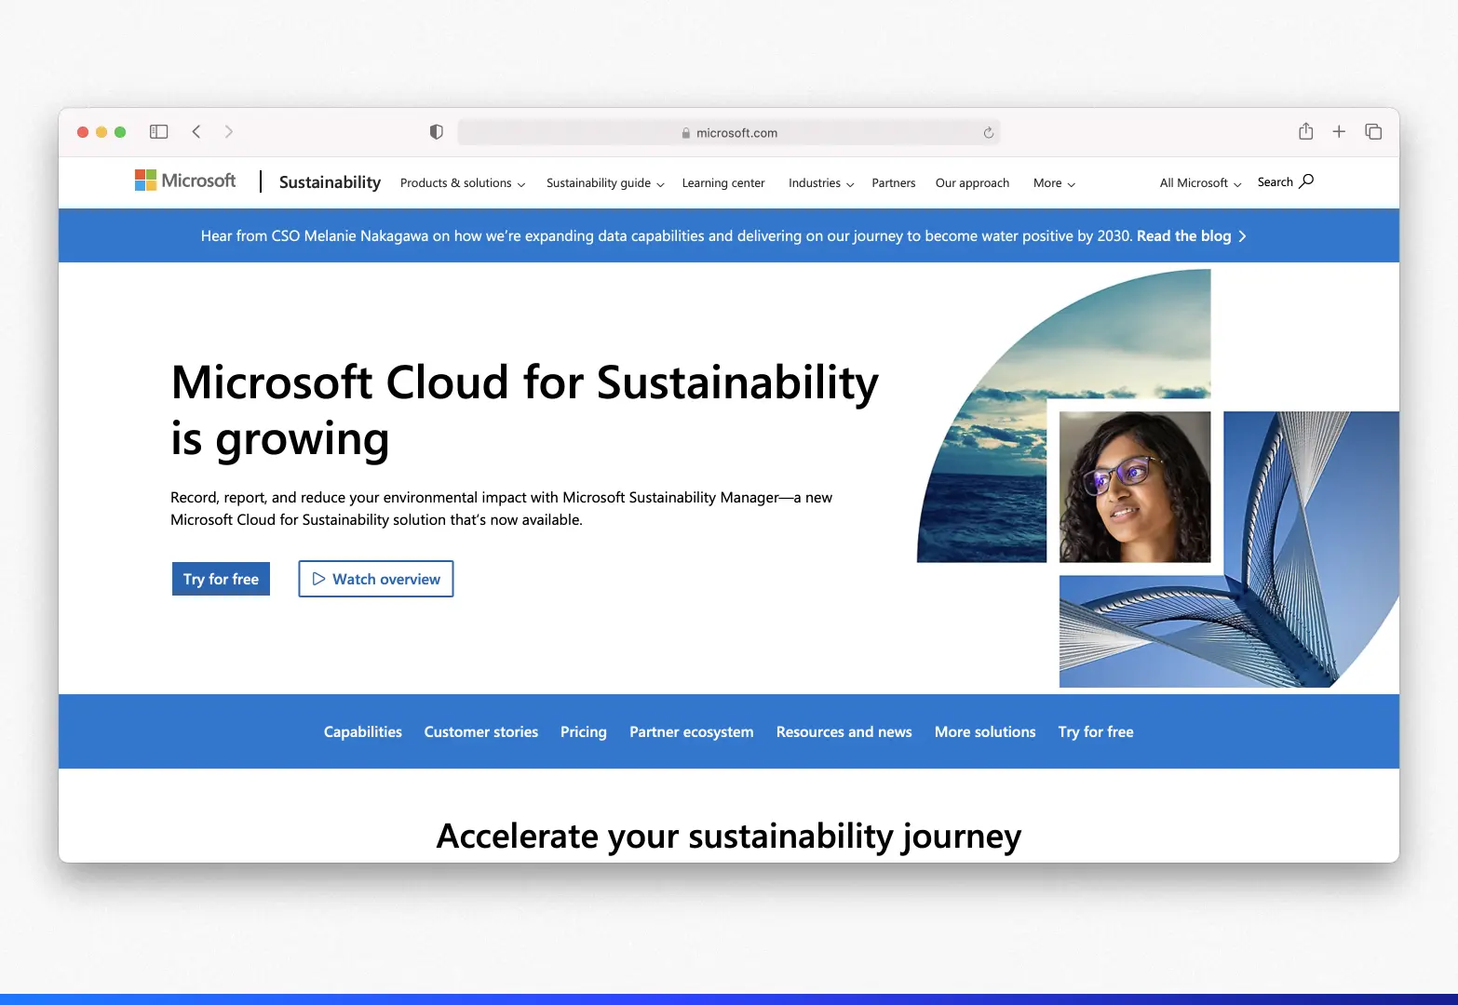Click the Watch overview button
The width and height of the screenshot is (1458, 1005).
coord(376,579)
